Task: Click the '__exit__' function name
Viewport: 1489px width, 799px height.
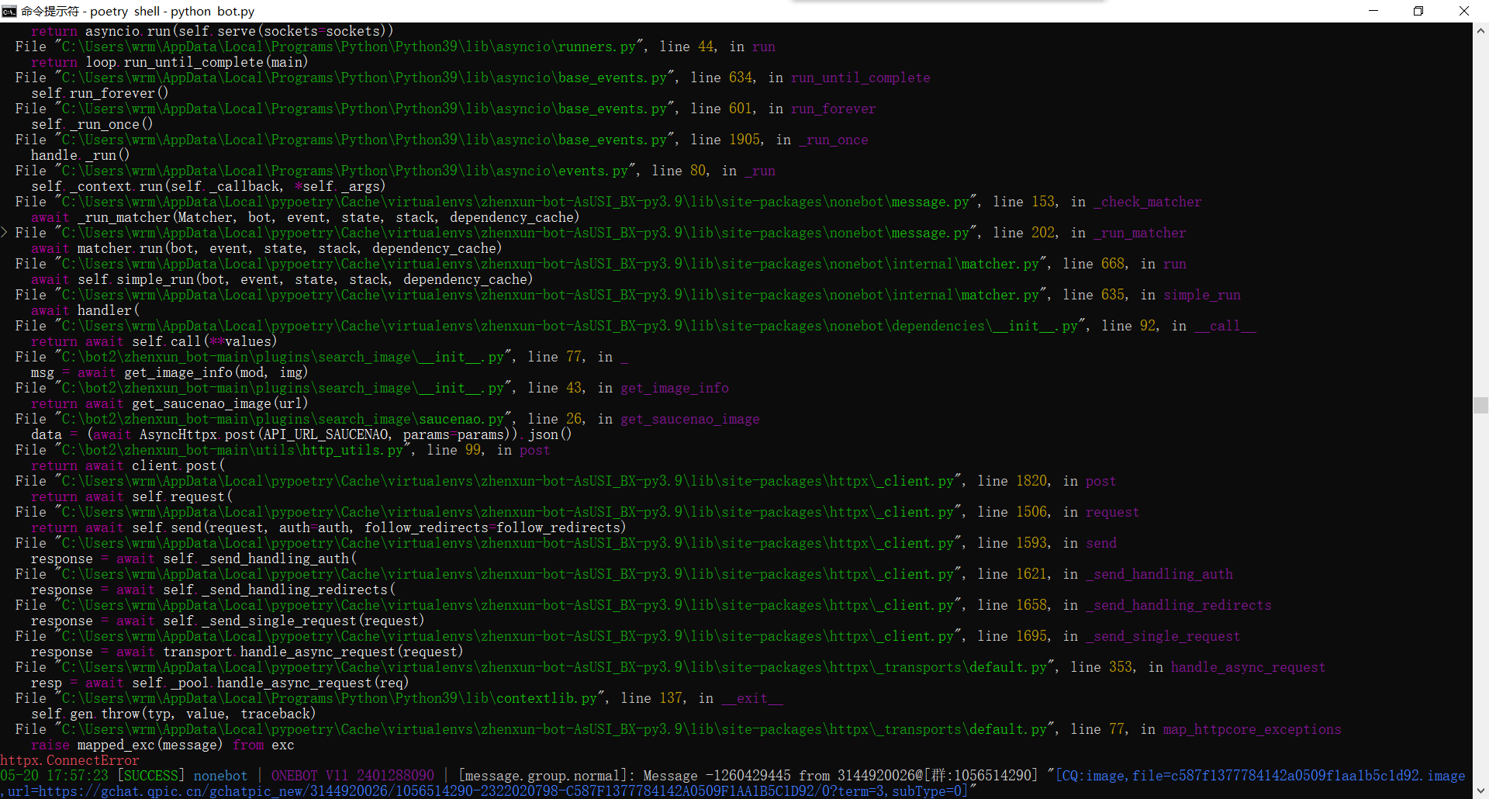Action: click(x=752, y=698)
